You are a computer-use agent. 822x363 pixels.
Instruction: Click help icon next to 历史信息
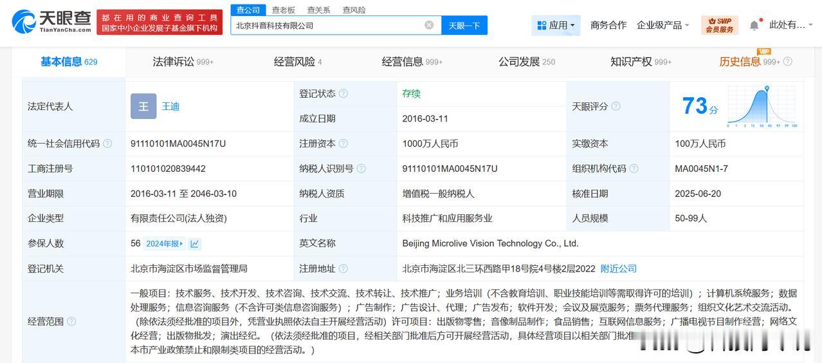[x=788, y=62]
